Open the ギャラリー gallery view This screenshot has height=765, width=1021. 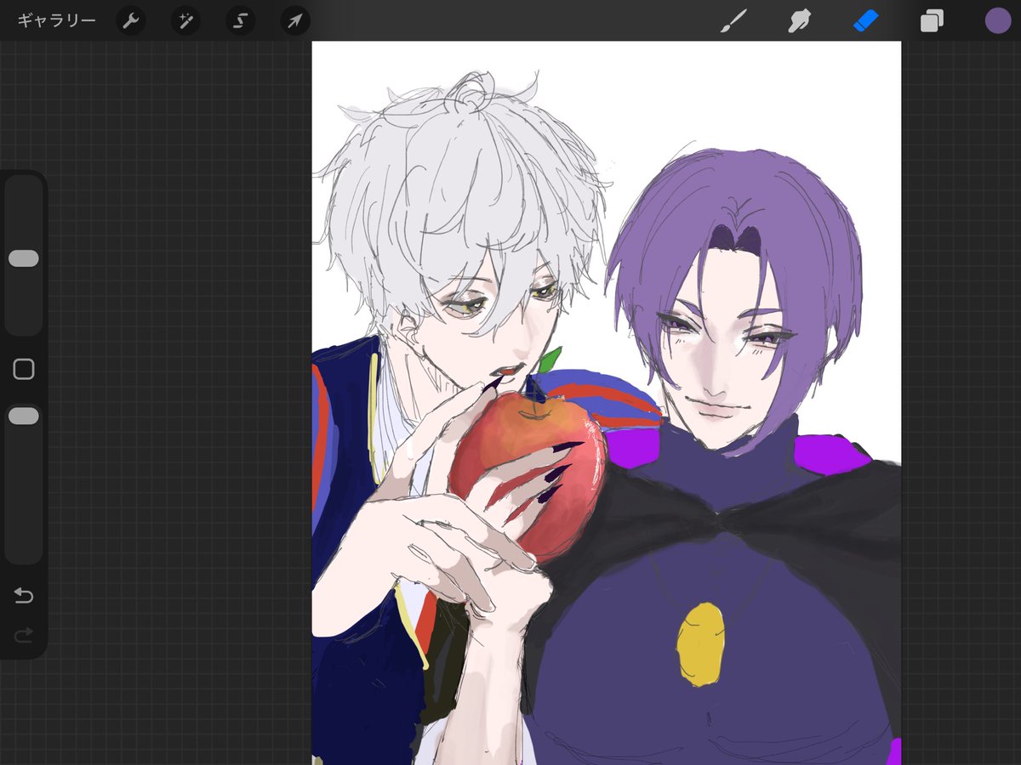56,20
